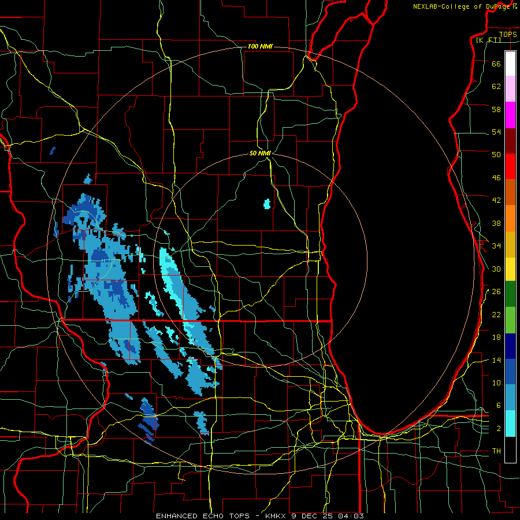The height and width of the screenshot is (520, 520).
Task: Click the legend value "50"
Action: [x=496, y=154]
